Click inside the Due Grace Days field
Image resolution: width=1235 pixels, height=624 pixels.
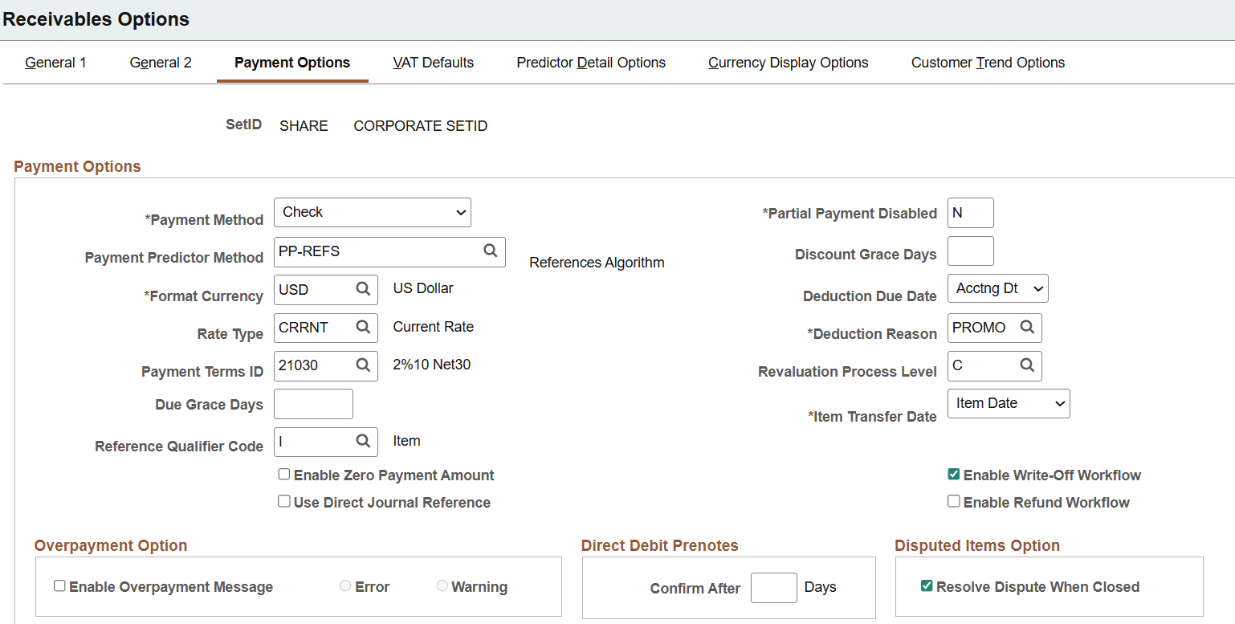click(x=313, y=403)
